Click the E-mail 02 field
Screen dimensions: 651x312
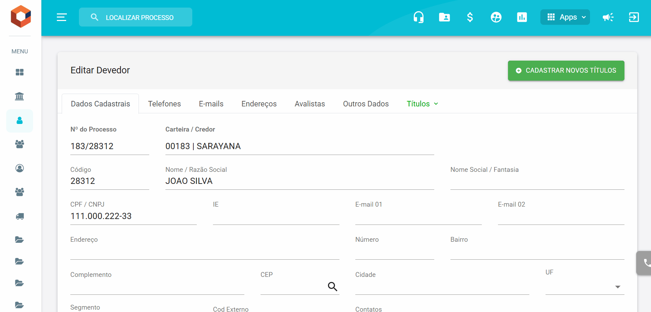(561, 216)
